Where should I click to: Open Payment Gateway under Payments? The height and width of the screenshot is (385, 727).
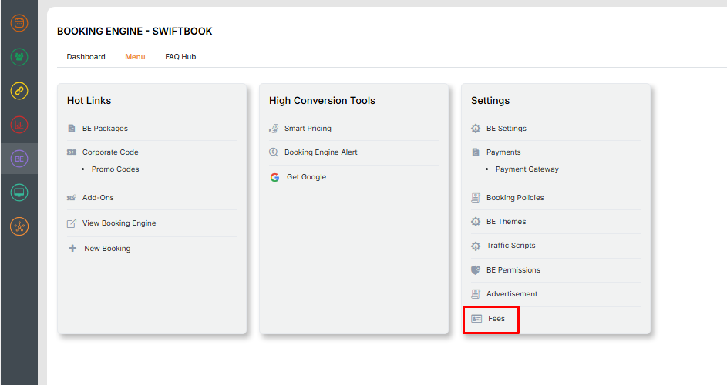pyautogui.click(x=527, y=169)
